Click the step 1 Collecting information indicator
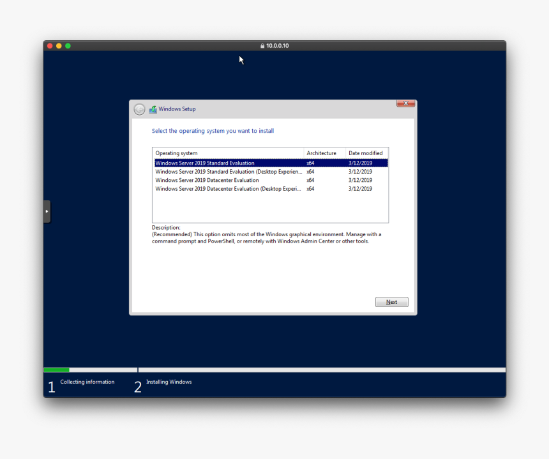549x459 pixels. pyautogui.click(x=52, y=386)
